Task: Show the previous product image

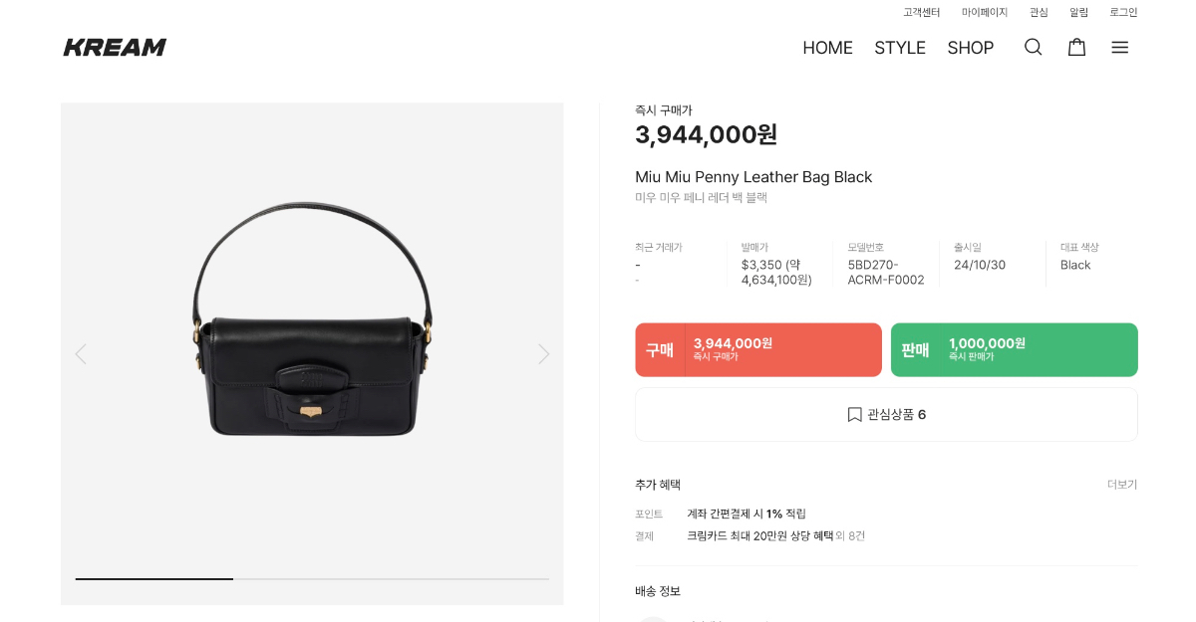Action: [x=81, y=353]
